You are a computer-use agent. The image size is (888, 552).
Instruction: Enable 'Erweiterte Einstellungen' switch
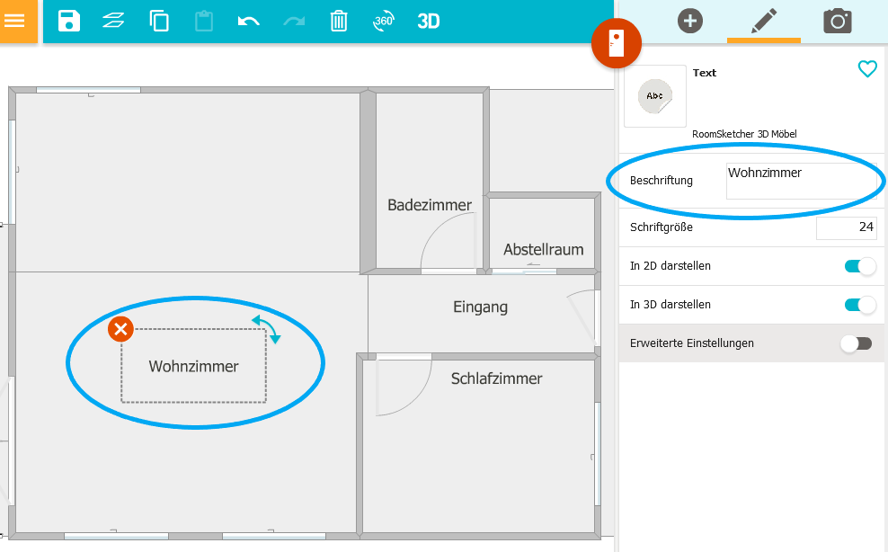[856, 343]
